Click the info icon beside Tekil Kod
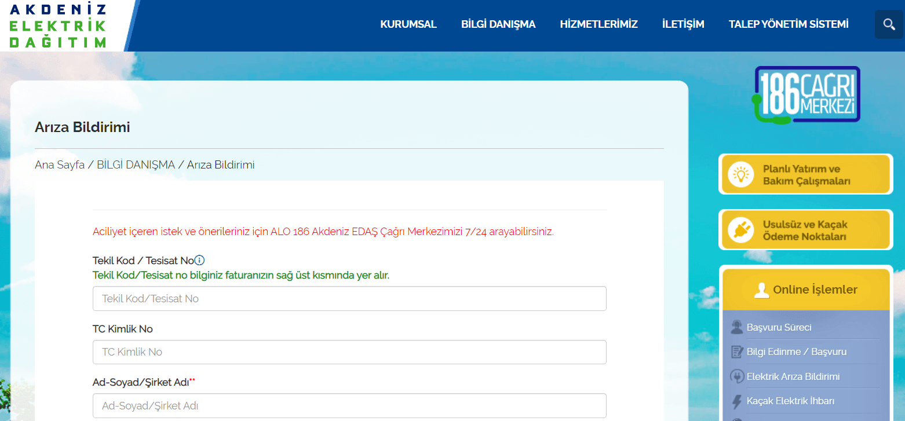Screen dimensions: 905x421 pyautogui.click(x=199, y=260)
